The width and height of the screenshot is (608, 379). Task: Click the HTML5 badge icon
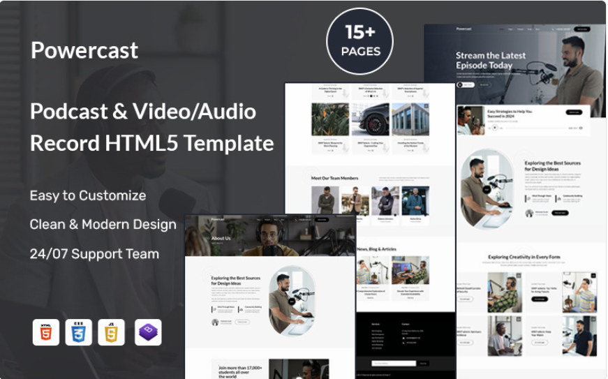(x=46, y=332)
